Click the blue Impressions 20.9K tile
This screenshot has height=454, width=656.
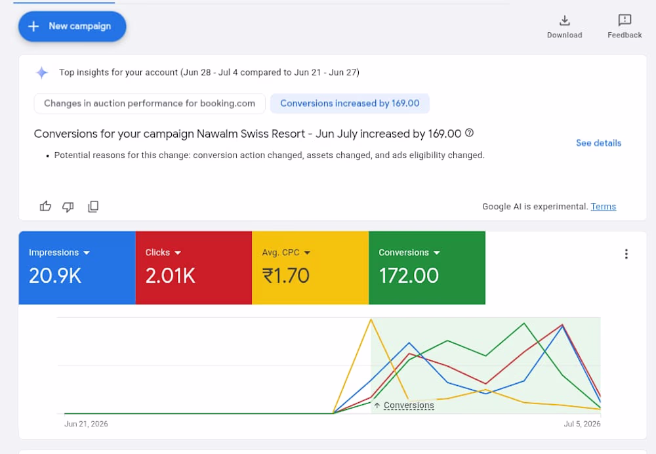(77, 268)
